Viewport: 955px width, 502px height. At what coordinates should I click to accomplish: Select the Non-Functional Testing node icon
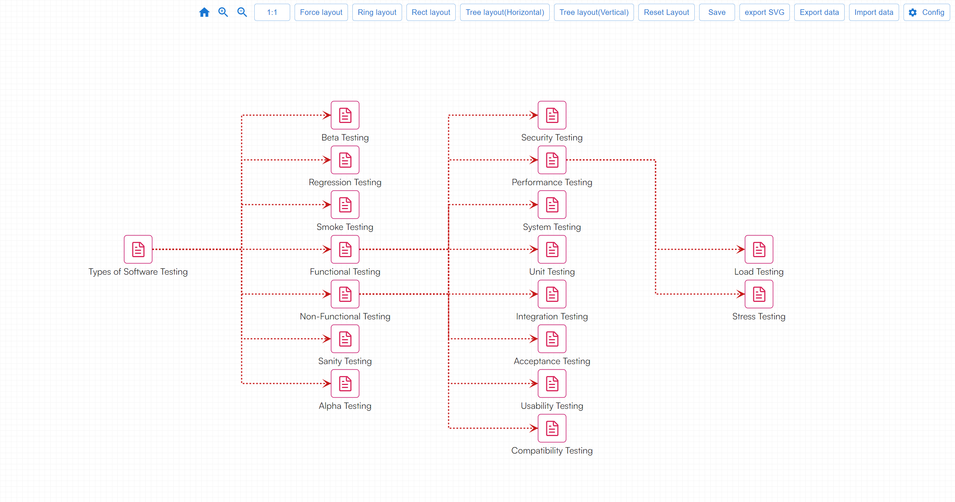tap(345, 294)
